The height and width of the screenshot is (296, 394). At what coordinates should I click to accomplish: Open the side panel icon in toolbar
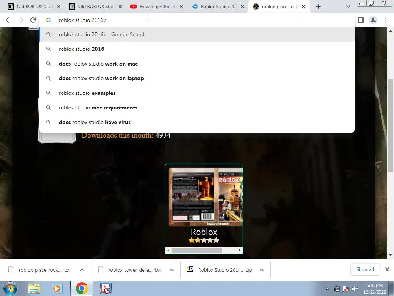[x=361, y=20]
